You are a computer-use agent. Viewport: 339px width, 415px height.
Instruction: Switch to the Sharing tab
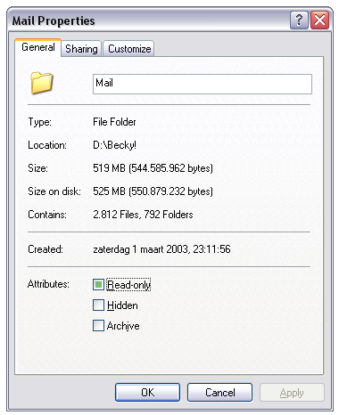(81, 49)
